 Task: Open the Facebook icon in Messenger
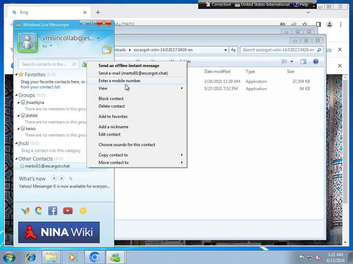click(53, 211)
